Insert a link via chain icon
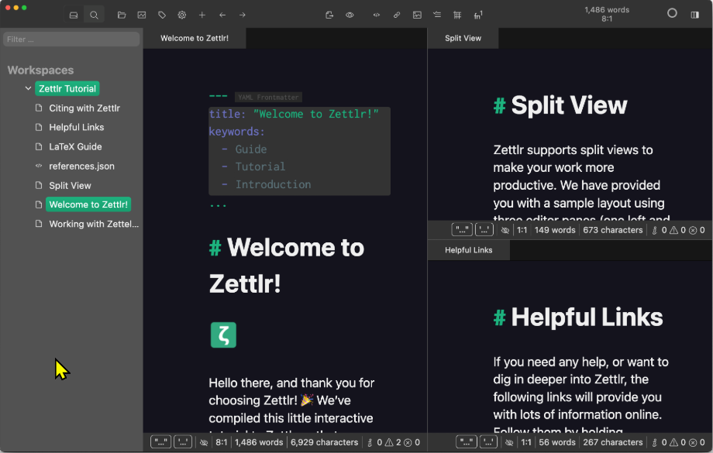The height and width of the screenshot is (453, 713). (x=397, y=15)
